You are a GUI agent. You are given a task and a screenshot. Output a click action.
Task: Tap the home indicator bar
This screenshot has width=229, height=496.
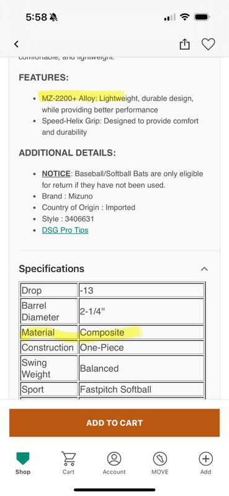[115, 490]
